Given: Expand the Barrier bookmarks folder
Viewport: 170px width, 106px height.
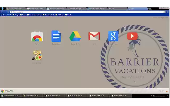Looking at the screenshot, I should 23,15.
